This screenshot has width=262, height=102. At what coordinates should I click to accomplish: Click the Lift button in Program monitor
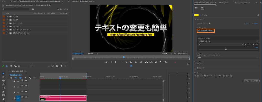click(147, 62)
